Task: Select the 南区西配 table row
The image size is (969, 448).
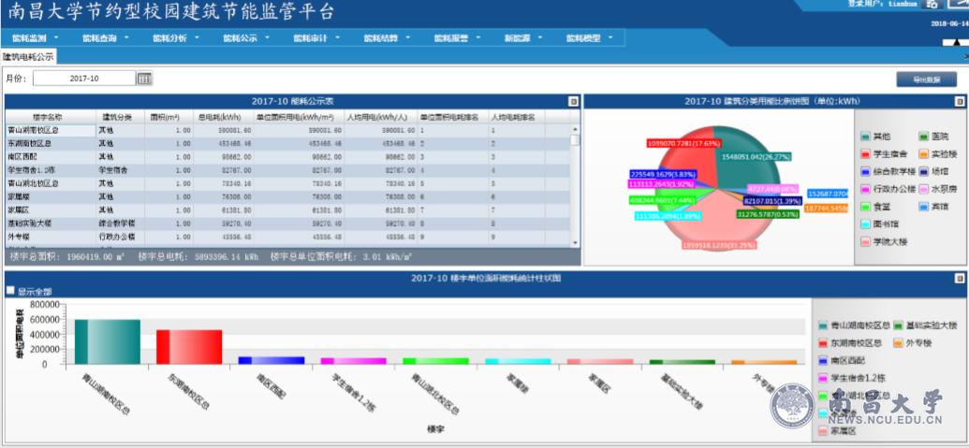Action: coord(288,157)
